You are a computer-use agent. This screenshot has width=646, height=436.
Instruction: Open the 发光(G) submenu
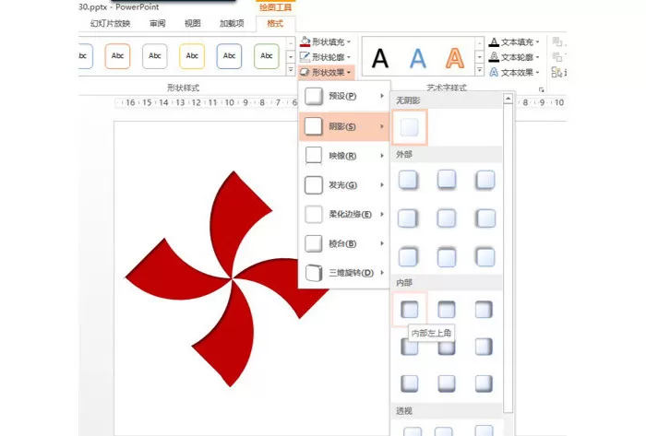click(x=344, y=185)
